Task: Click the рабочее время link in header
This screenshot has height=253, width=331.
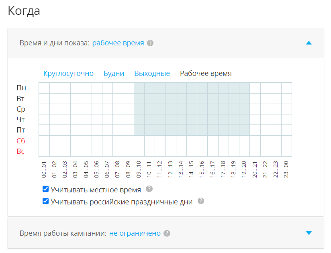Action: (118, 43)
